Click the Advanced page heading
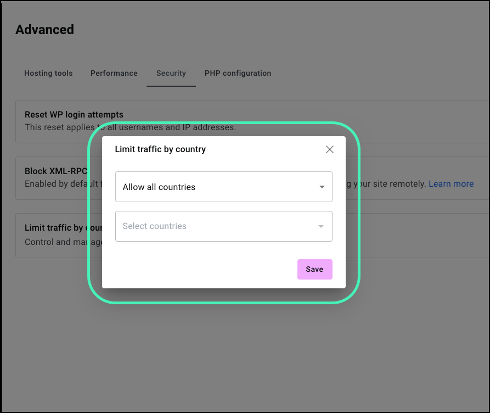The height and width of the screenshot is (413, 490). click(x=44, y=30)
